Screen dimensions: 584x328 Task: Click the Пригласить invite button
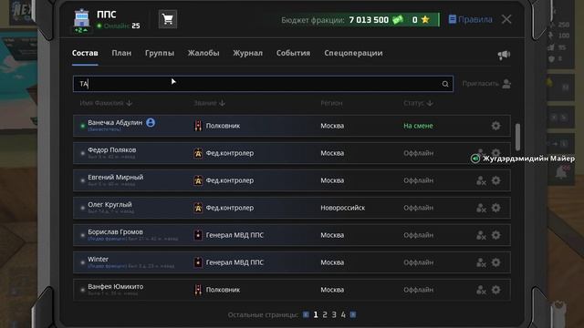pyautogui.click(x=486, y=84)
